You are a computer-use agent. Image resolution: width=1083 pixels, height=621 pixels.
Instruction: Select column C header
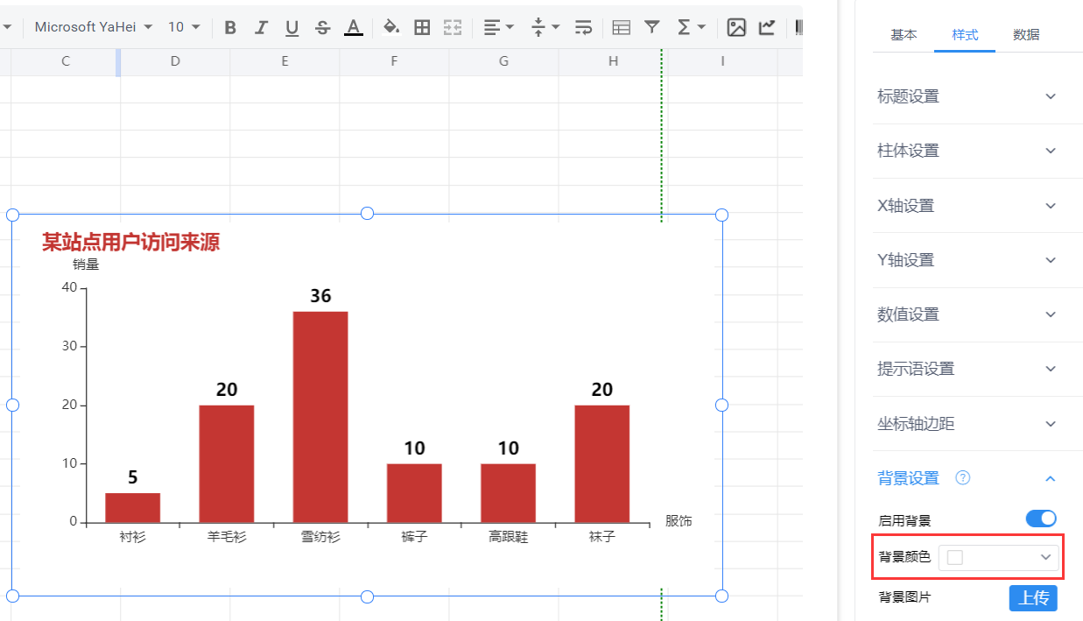(x=66, y=61)
